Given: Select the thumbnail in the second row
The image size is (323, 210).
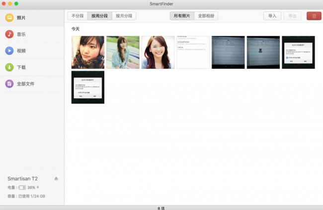Looking at the screenshot, I should pyautogui.click(x=88, y=87).
